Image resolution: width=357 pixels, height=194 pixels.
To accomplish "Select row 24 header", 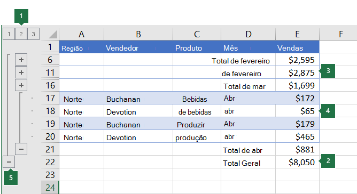I will (50, 188).
